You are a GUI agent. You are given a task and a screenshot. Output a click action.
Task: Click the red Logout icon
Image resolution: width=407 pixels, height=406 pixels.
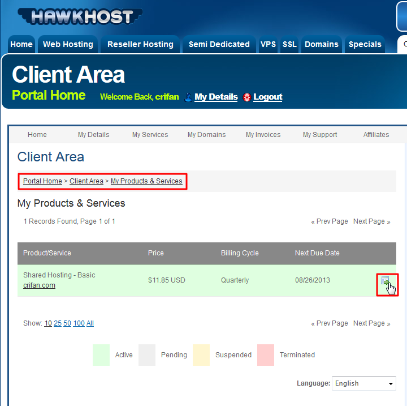coord(246,97)
